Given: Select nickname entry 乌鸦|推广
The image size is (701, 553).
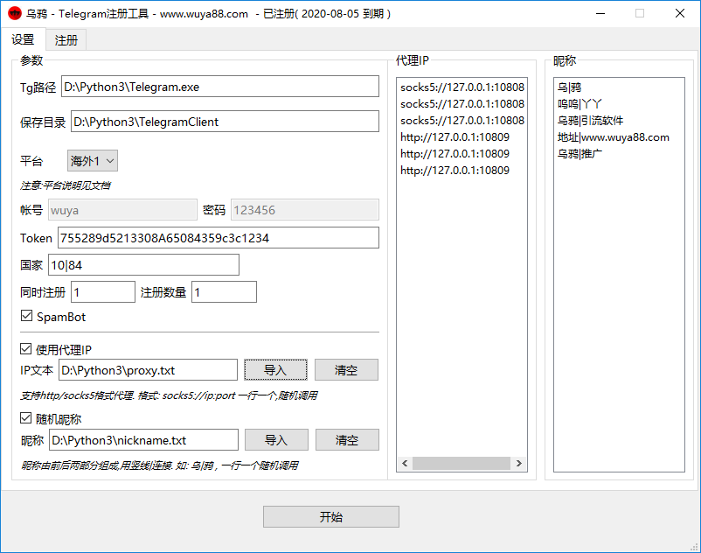Looking at the screenshot, I should 580,153.
